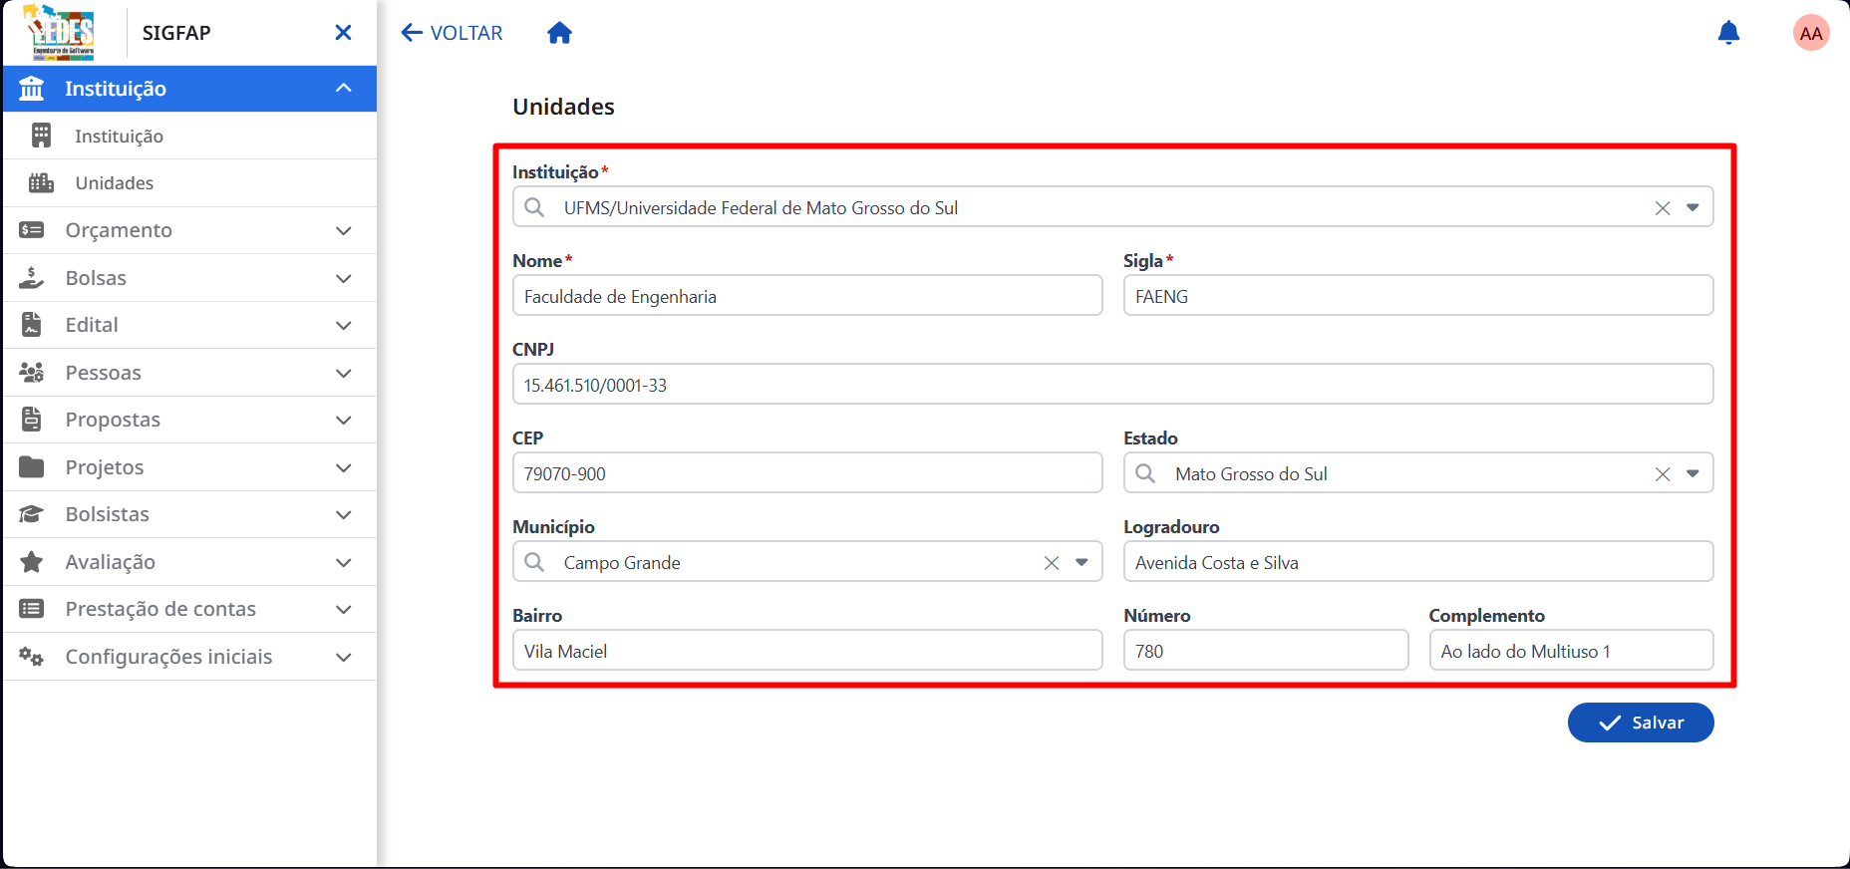
Task: Click the search icon in Instituição field
Action: click(x=535, y=207)
